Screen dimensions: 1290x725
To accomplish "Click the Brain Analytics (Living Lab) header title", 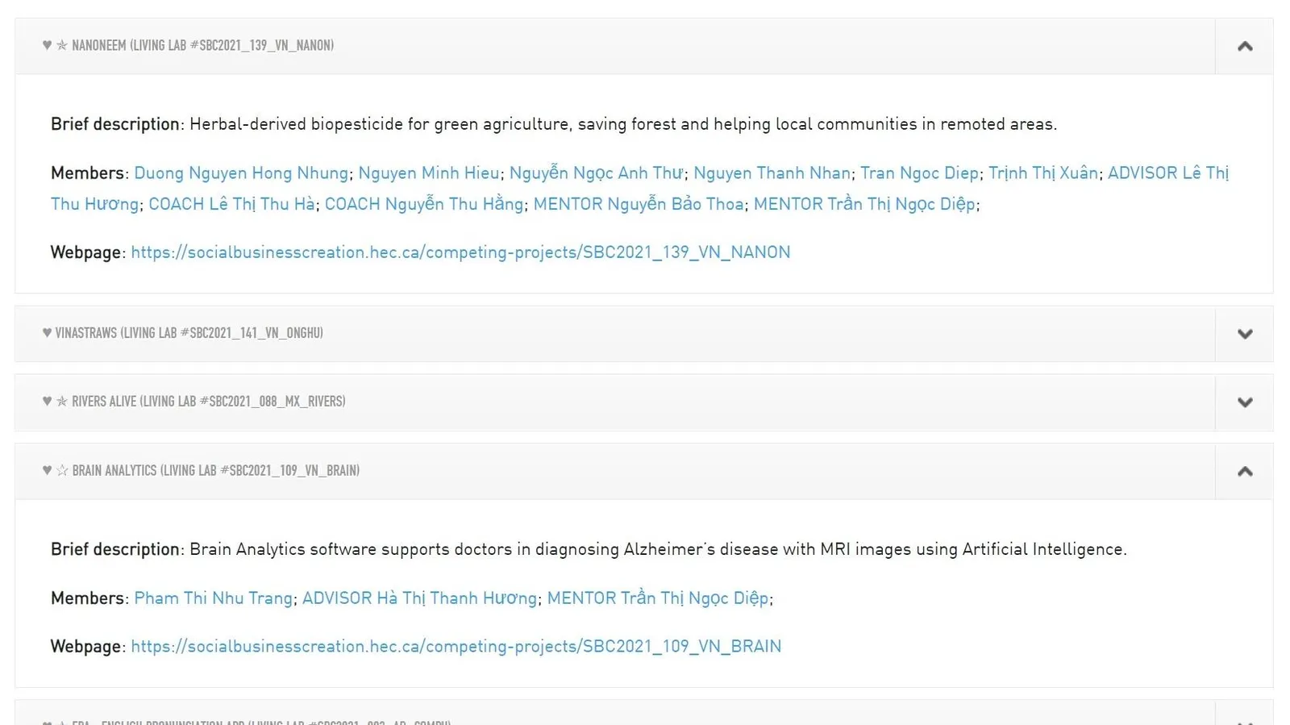I will coord(215,470).
